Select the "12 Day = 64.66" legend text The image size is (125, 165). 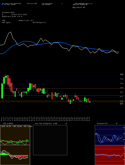click(9, 4)
